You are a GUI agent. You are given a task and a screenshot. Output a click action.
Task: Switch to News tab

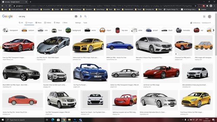[38, 23]
